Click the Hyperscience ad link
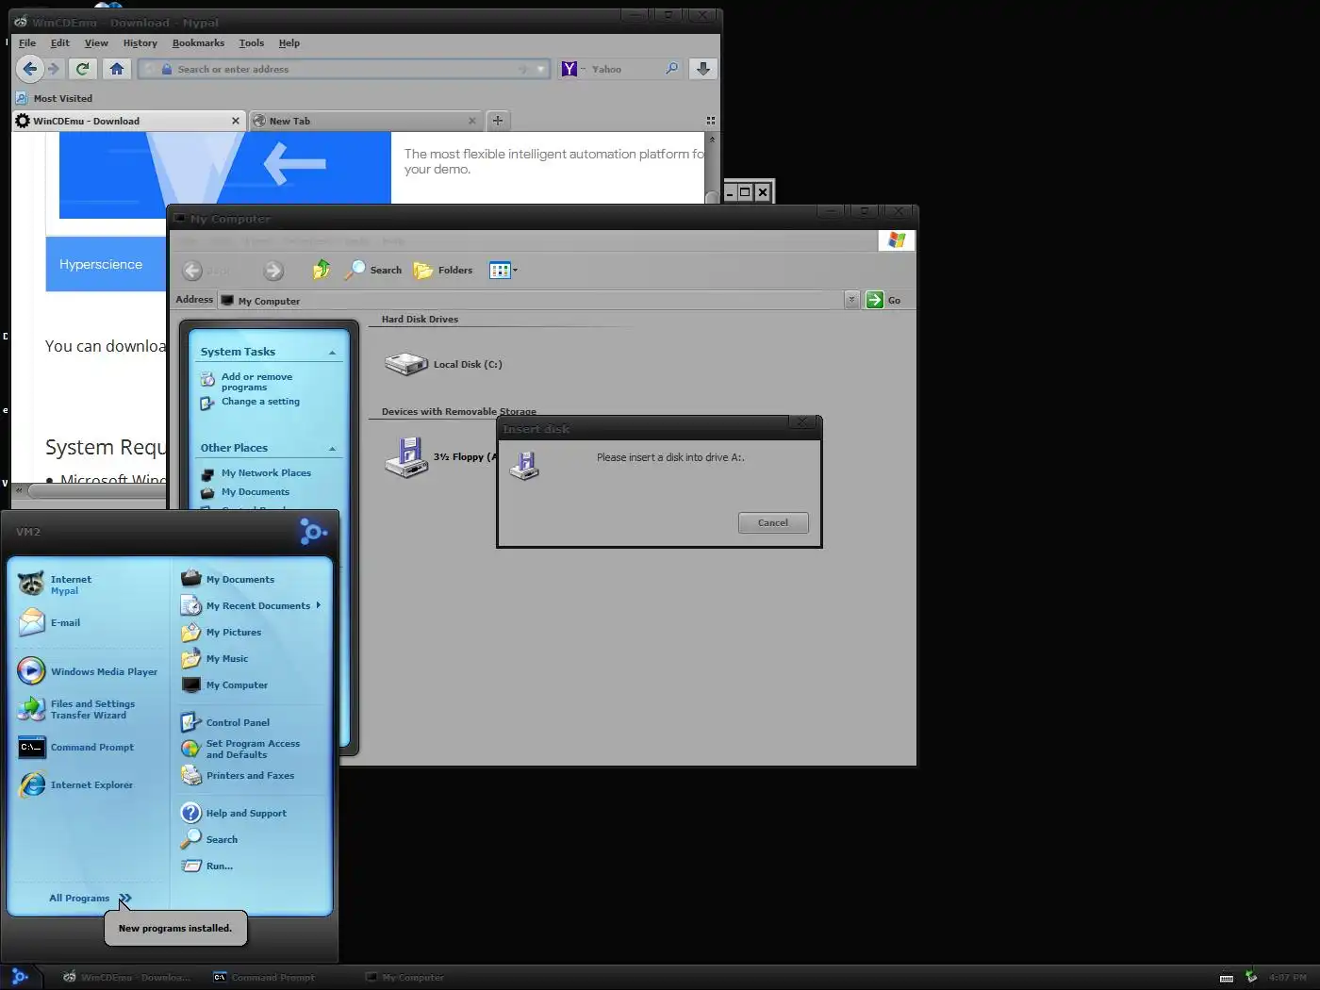The image size is (1320, 990). pos(101,264)
